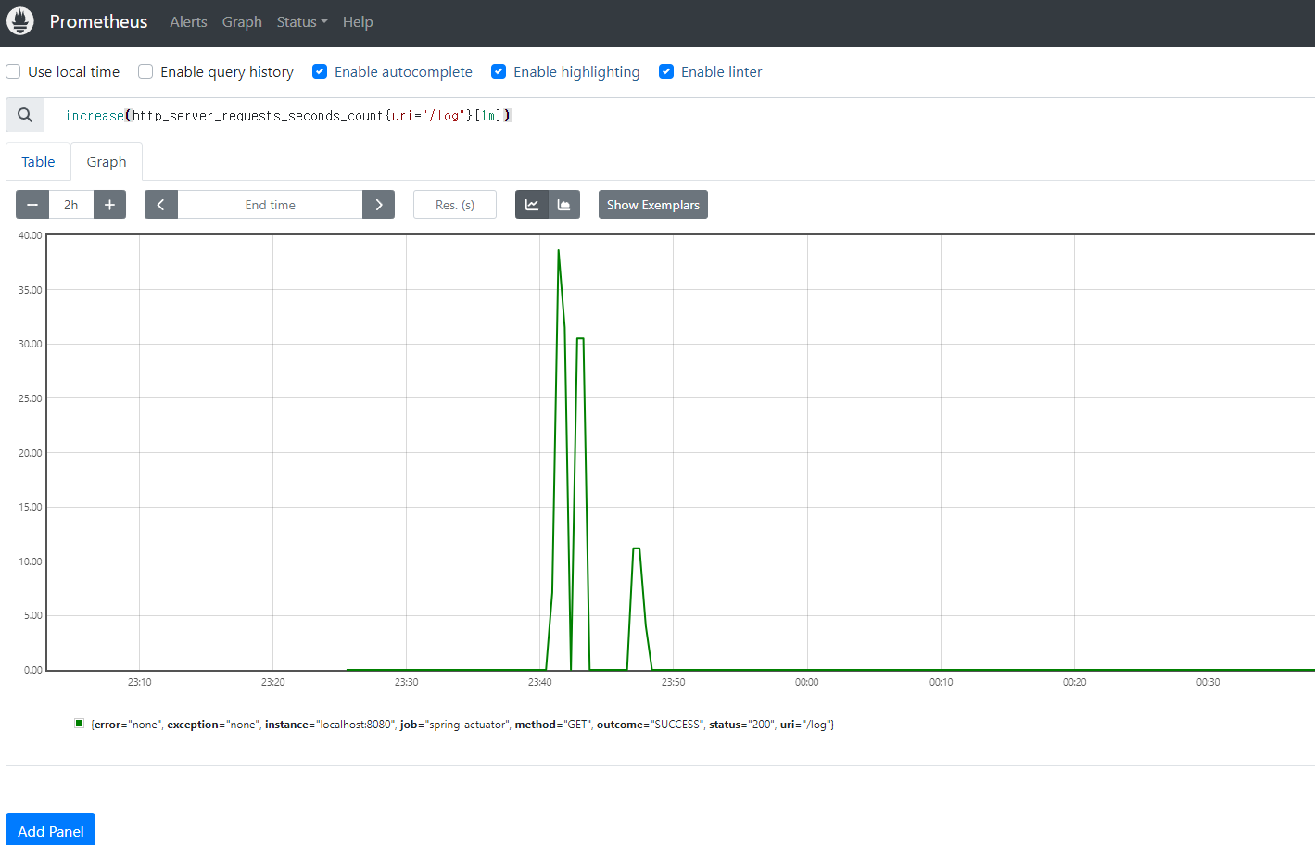Click the Add Panel button
1315x845 pixels.
pyautogui.click(x=50, y=830)
